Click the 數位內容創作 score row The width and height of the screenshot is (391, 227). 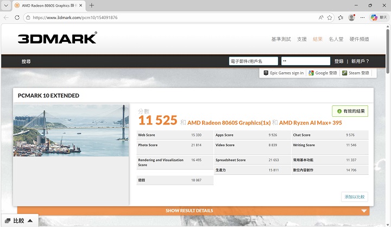(330, 170)
